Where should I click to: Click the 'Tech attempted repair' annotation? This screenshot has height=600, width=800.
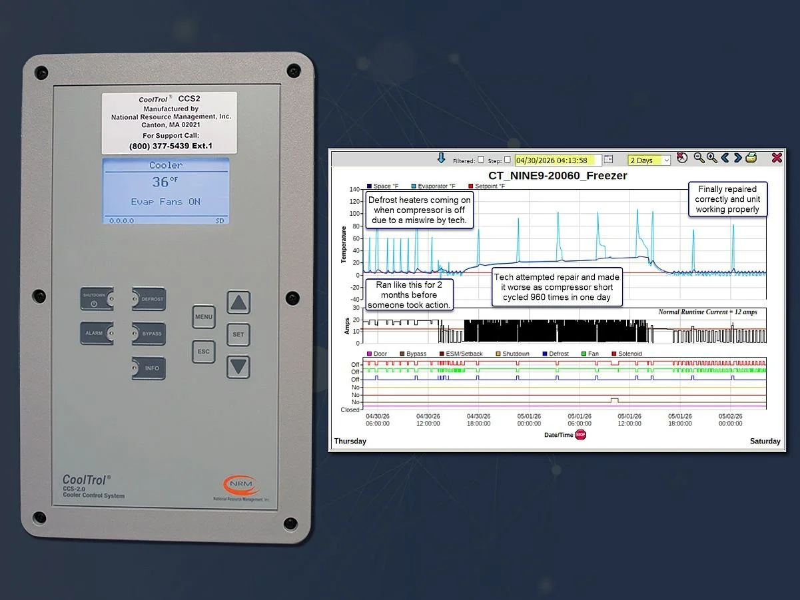click(557, 287)
